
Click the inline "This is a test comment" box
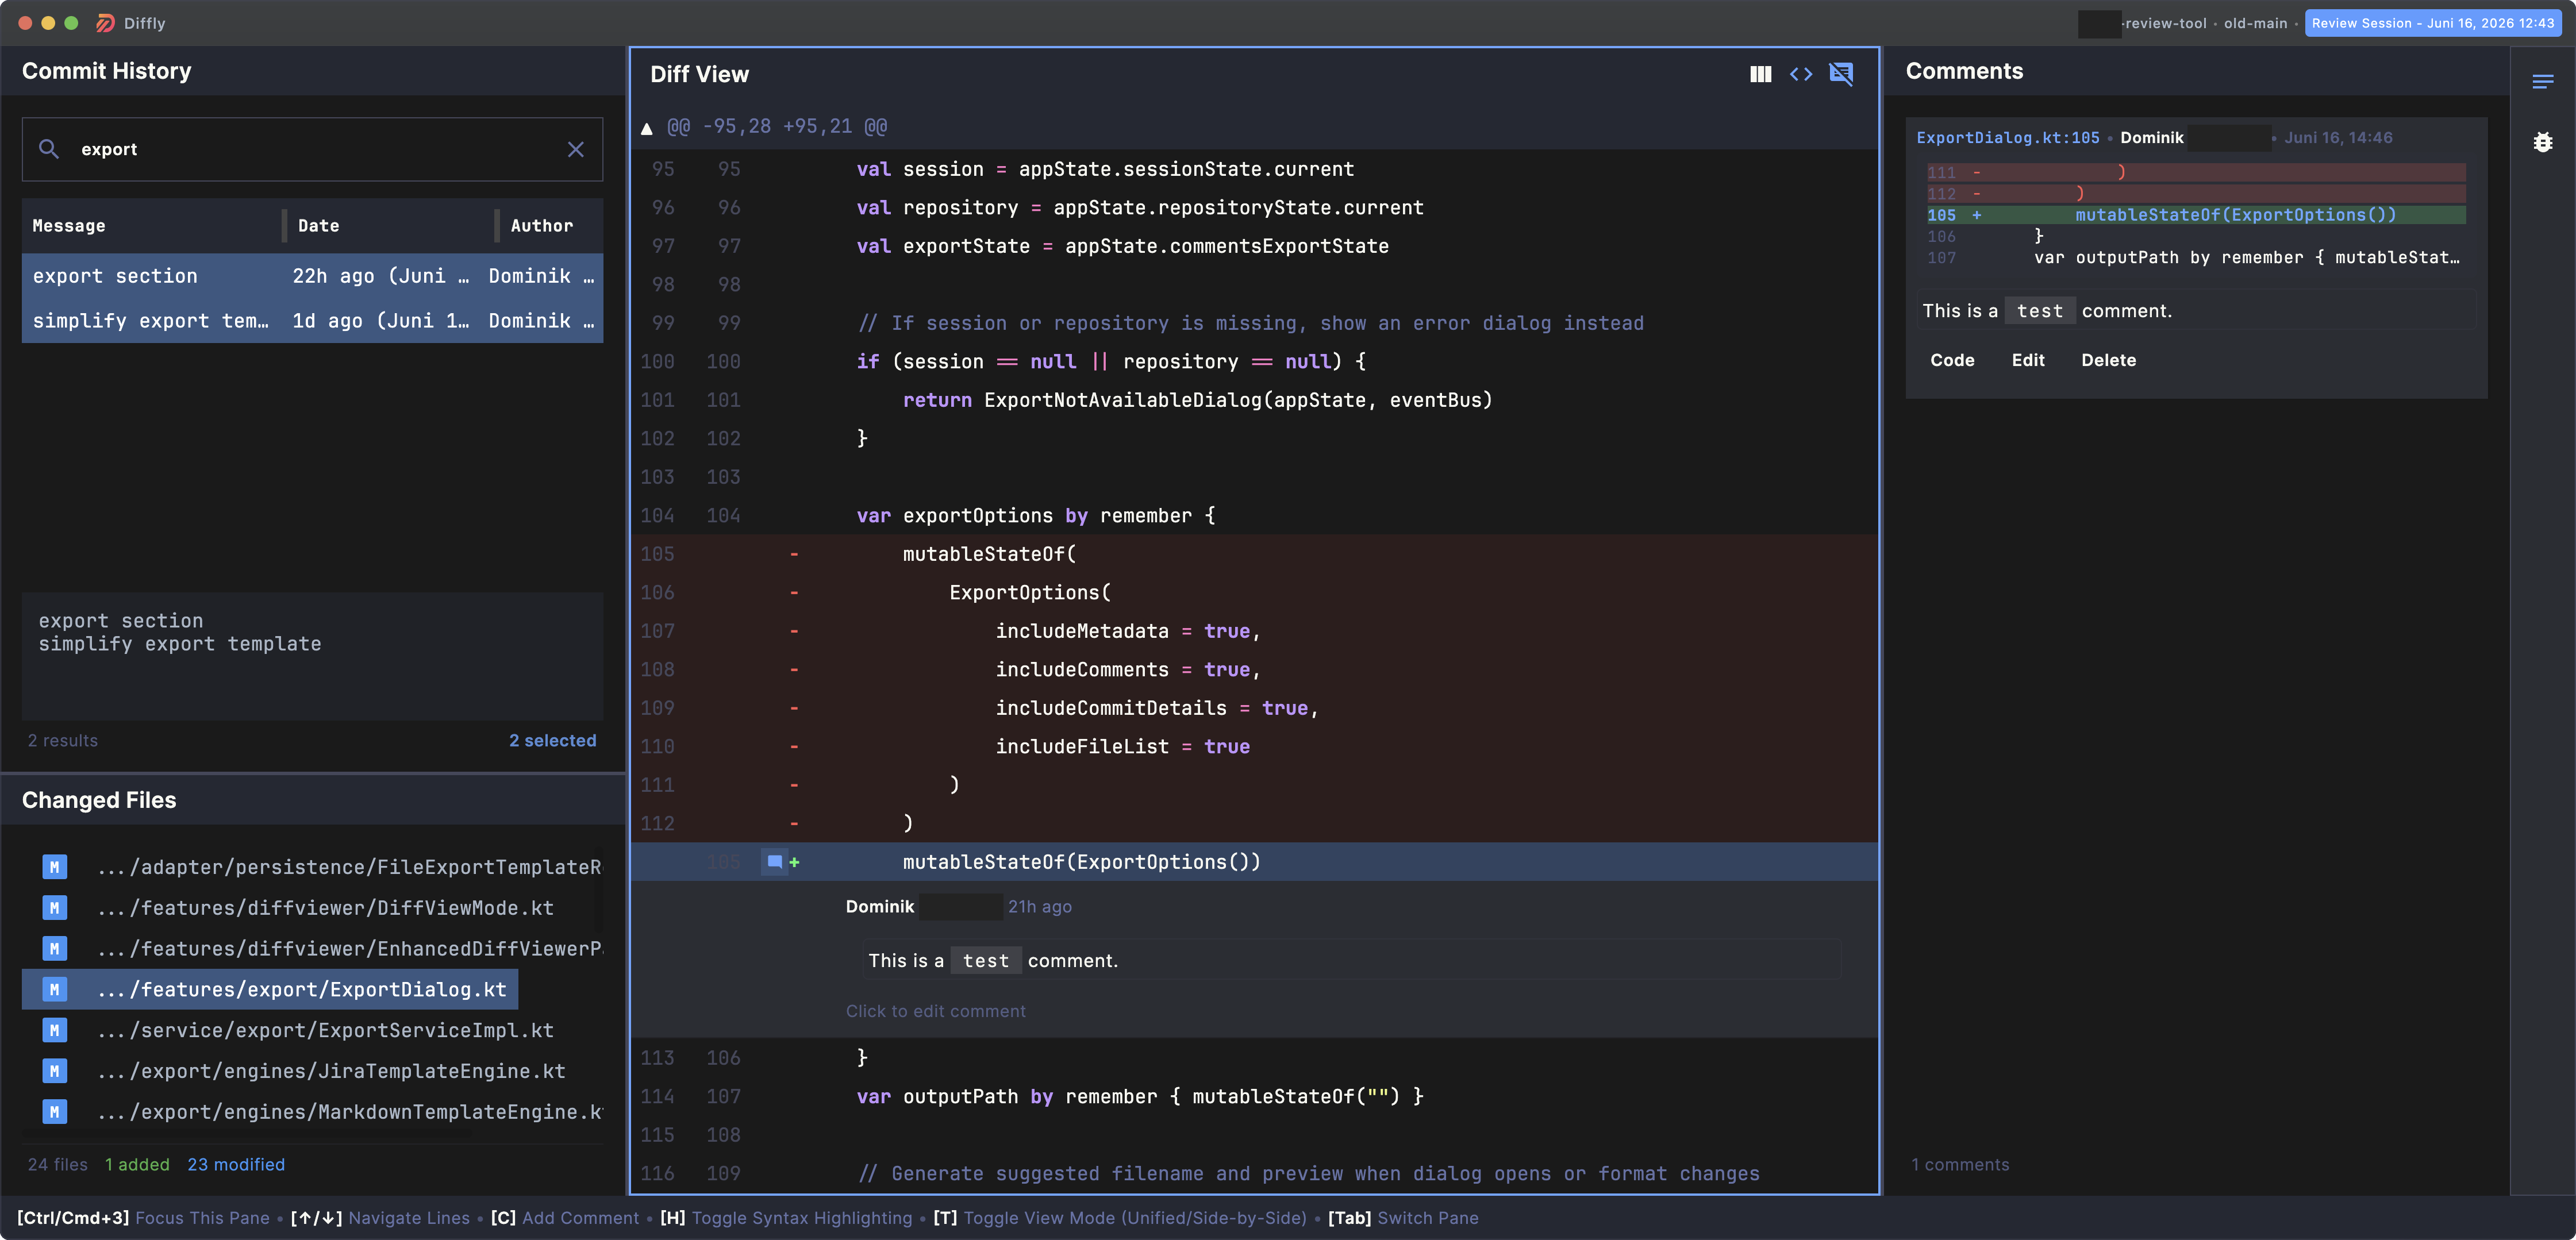pyautogui.click(x=1351, y=961)
